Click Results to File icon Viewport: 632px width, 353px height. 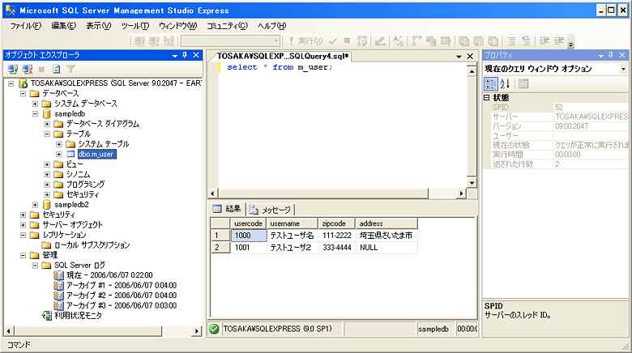493,40
